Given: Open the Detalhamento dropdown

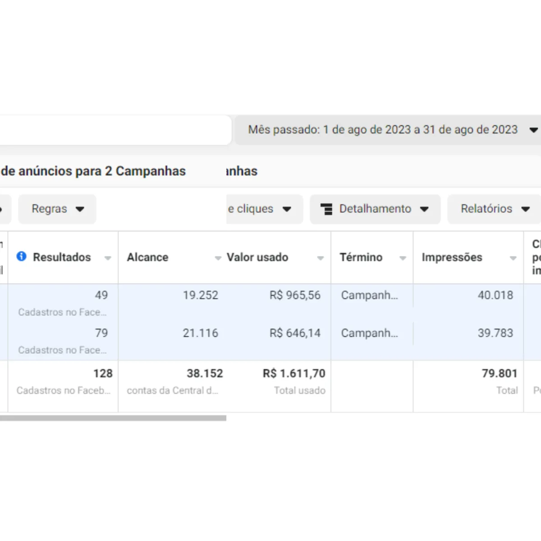Looking at the screenshot, I should 375,209.
